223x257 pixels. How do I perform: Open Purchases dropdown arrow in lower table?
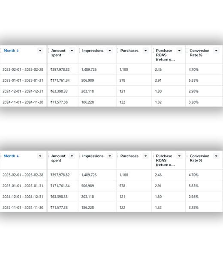click(145, 156)
